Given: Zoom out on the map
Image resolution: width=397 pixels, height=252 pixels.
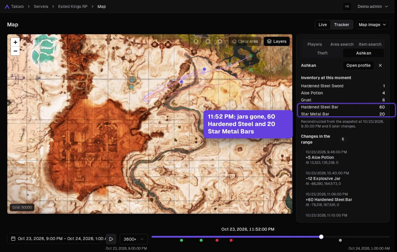Looking at the screenshot, I should pos(15,51).
